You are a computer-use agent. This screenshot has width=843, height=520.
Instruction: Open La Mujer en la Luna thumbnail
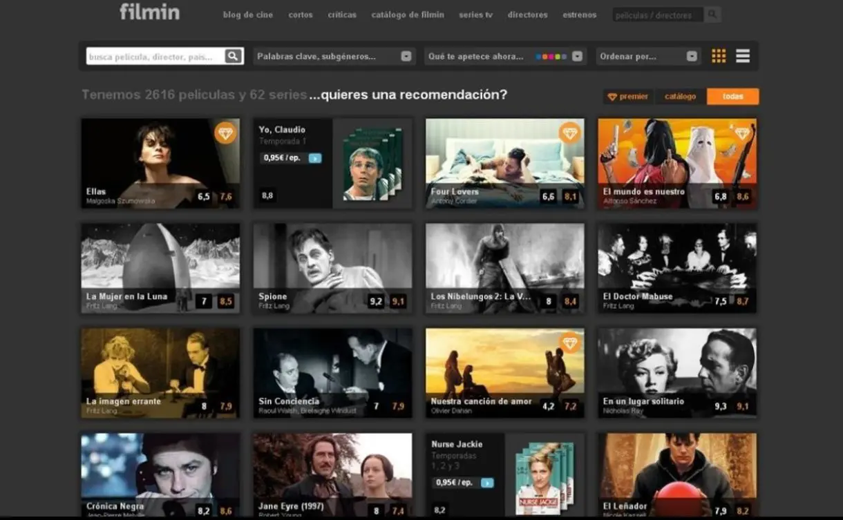coord(160,268)
